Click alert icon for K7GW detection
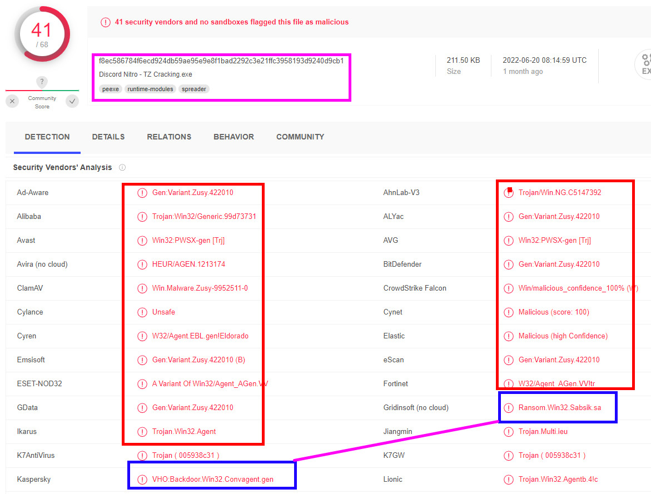The image size is (651, 494). coord(508,456)
